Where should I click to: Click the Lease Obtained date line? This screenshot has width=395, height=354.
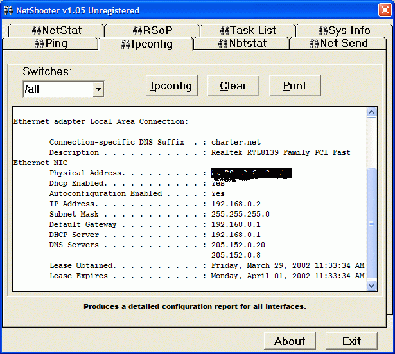(x=207, y=265)
